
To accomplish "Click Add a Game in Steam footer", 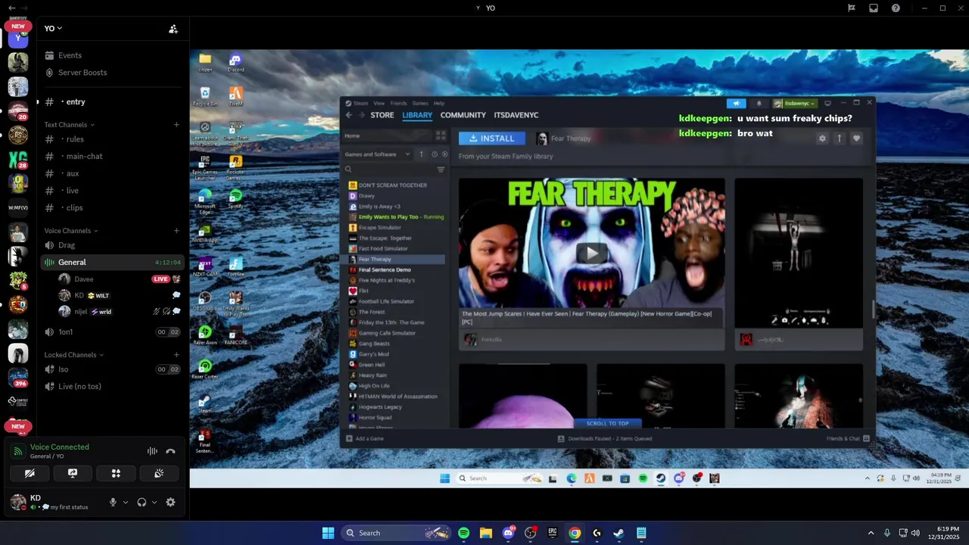I will [365, 438].
